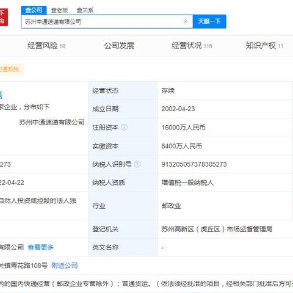Switch to the 查老板 search tab
This screenshot has width=293, height=293.
59,10
